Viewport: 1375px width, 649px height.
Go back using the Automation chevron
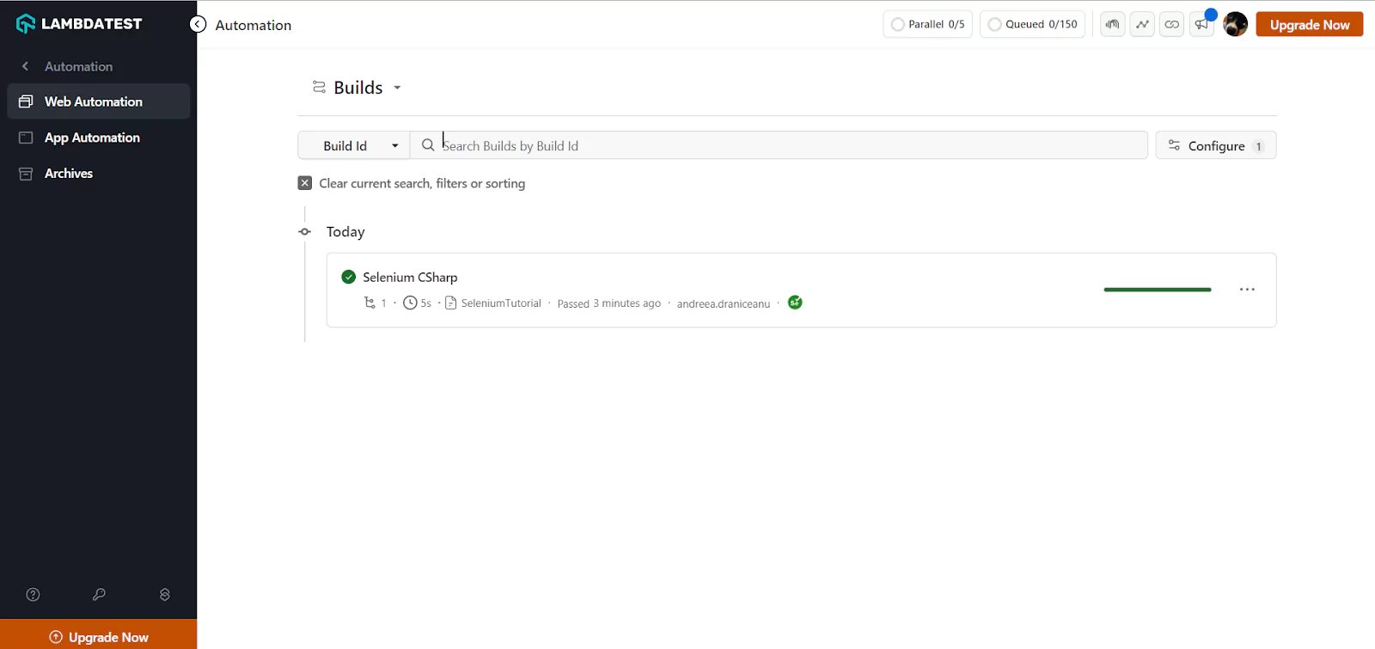click(x=25, y=66)
